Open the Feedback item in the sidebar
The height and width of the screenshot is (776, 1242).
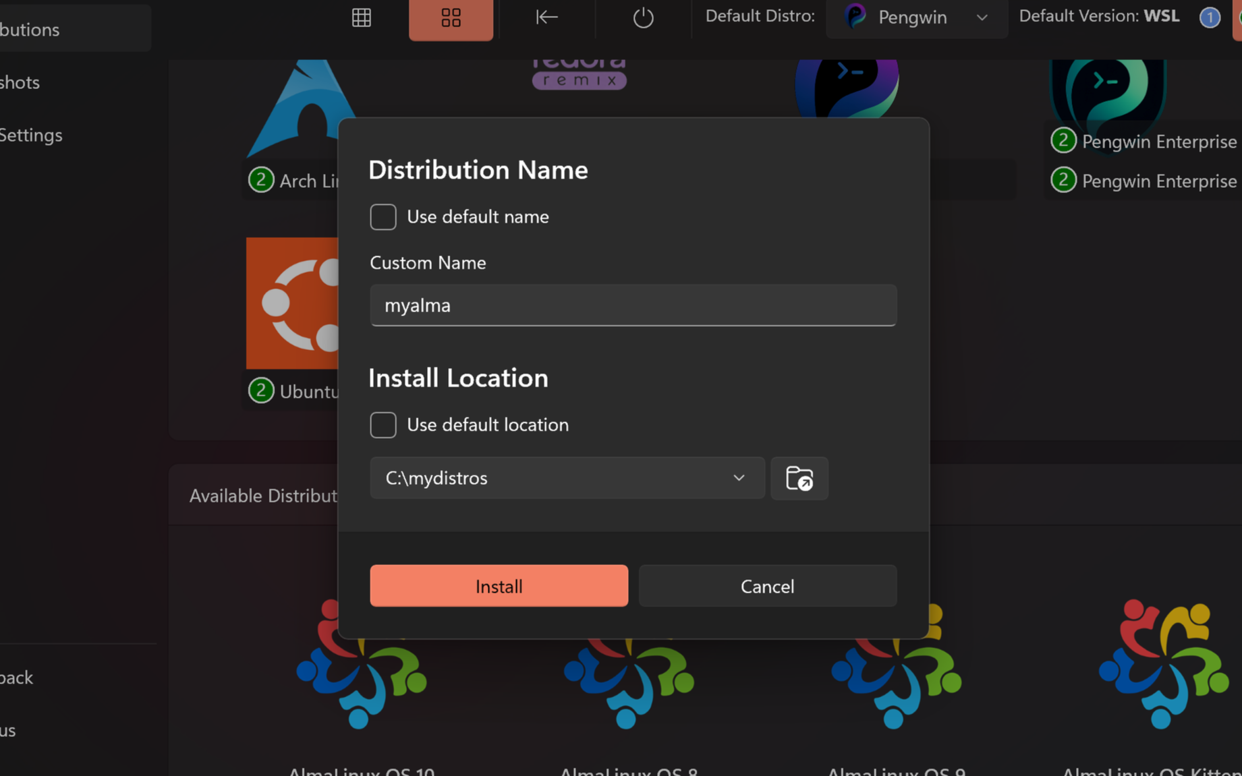pyautogui.click(x=16, y=678)
